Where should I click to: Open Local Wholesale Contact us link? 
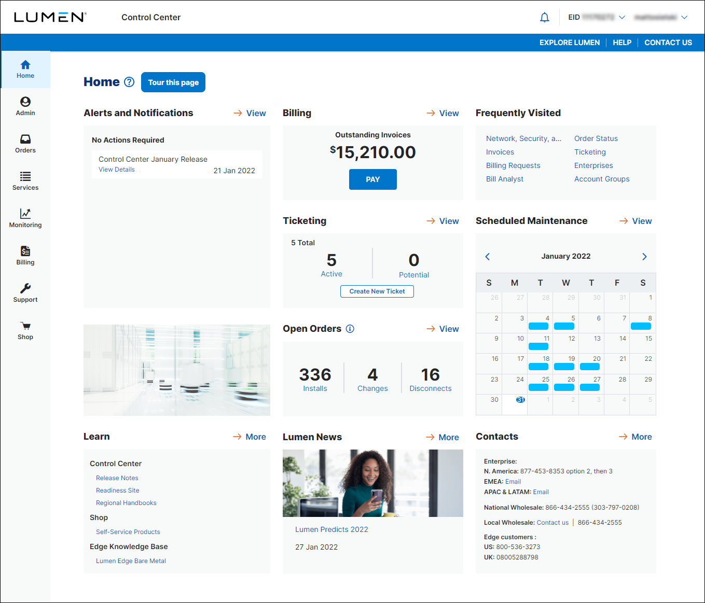552,523
